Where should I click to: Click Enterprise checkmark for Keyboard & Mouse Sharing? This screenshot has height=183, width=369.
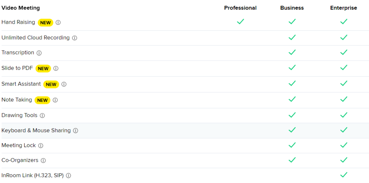point(344,130)
